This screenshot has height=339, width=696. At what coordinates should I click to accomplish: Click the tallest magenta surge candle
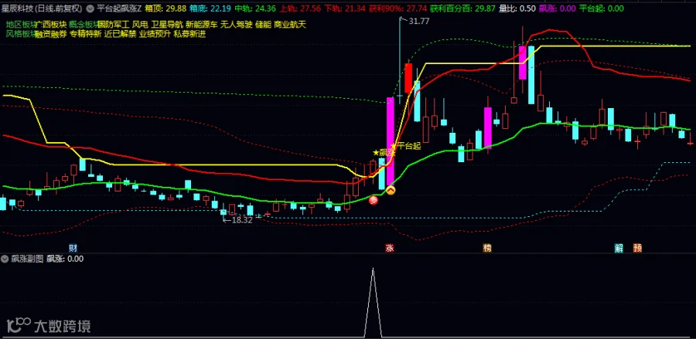391,141
